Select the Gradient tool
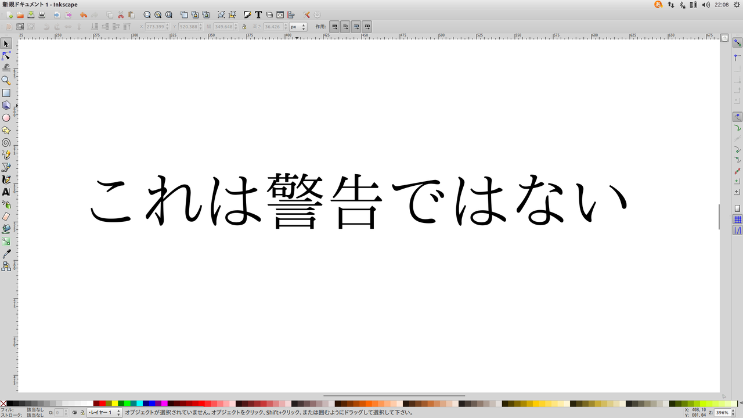The width and height of the screenshot is (743, 418). (x=6, y=242)
